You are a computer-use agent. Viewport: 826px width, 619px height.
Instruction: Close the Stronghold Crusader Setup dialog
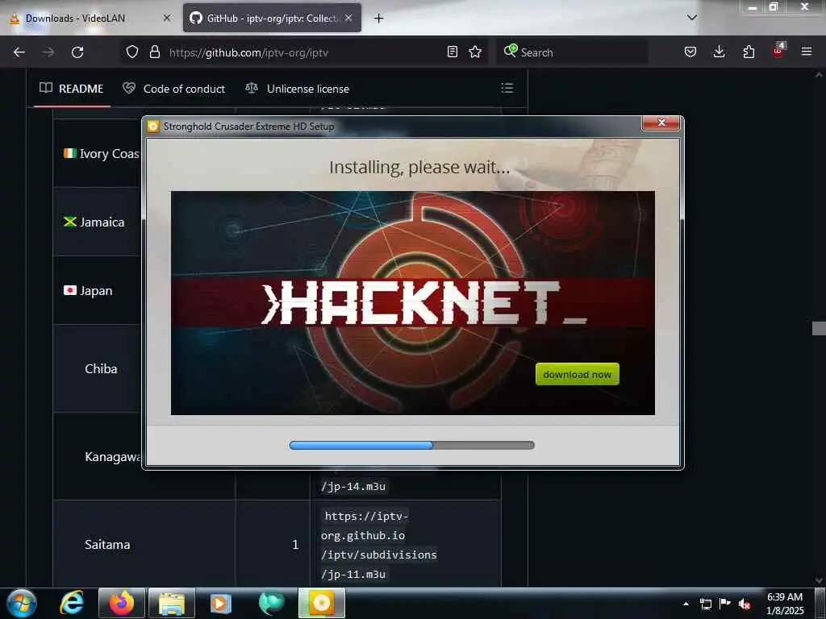[x=661, y=123]
